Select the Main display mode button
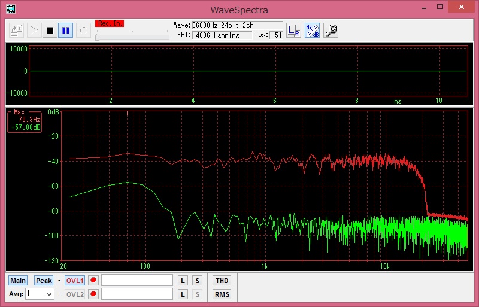 point(18,281)
